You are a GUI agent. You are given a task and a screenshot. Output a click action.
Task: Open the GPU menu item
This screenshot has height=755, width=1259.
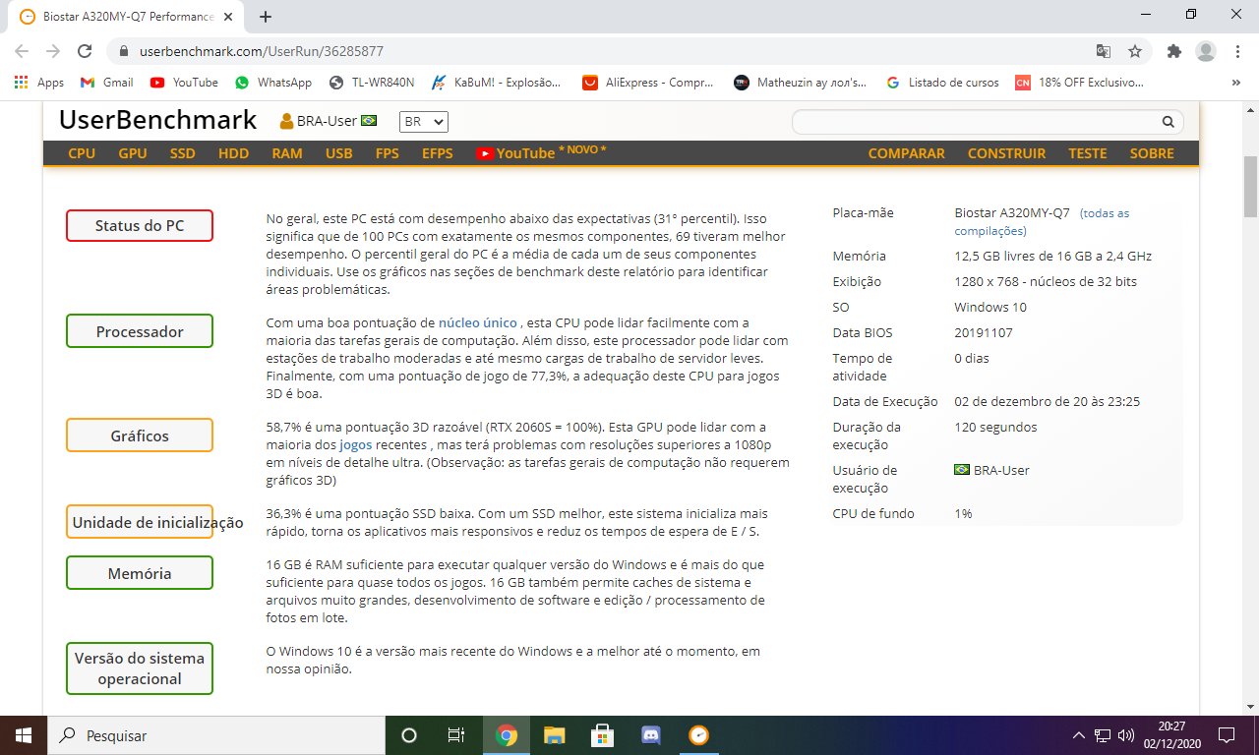click(133, 153)
